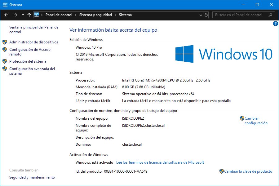
Task: Expand chevron after Panel de control breadcrumb
Action: click(76, 15)
